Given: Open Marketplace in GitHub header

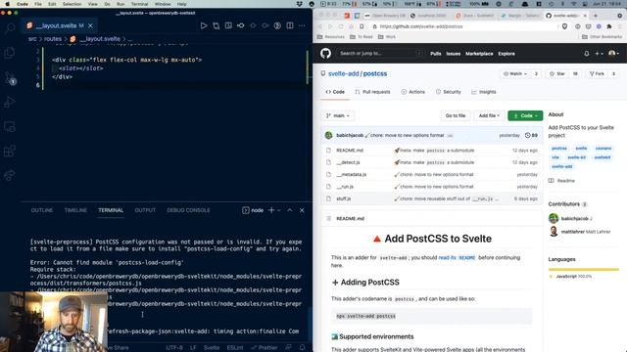Looking at the screenshot, I should tap(479, 54).
